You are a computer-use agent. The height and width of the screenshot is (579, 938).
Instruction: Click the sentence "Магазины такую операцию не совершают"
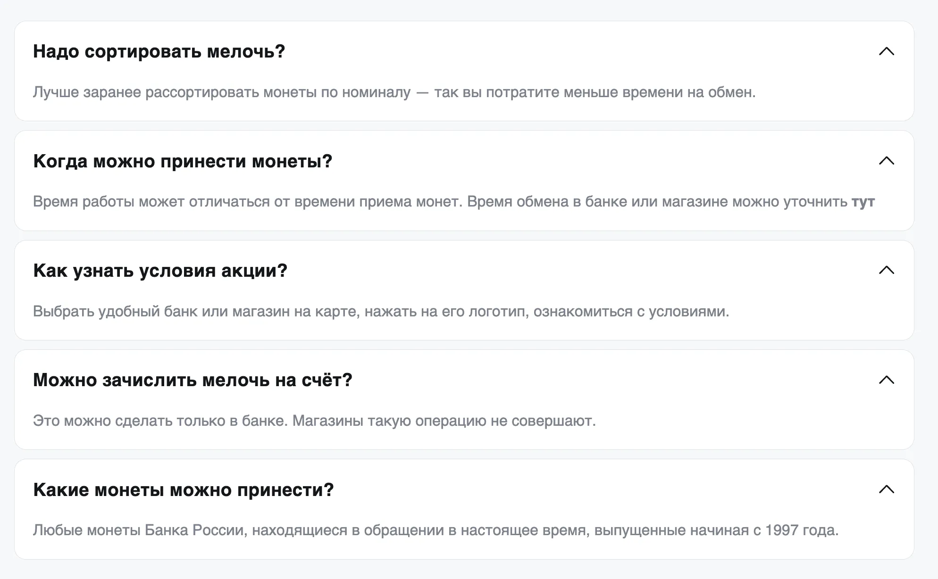[x=444, y=421]
